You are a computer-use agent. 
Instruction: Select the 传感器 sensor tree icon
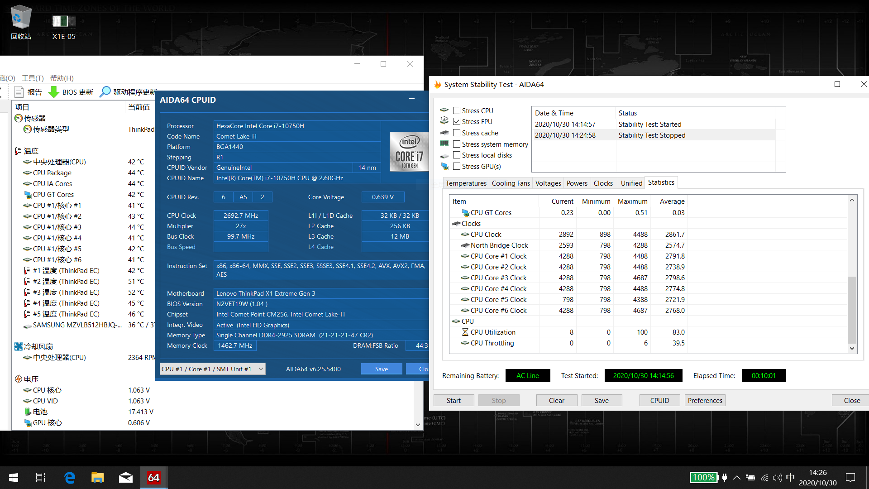19,118
